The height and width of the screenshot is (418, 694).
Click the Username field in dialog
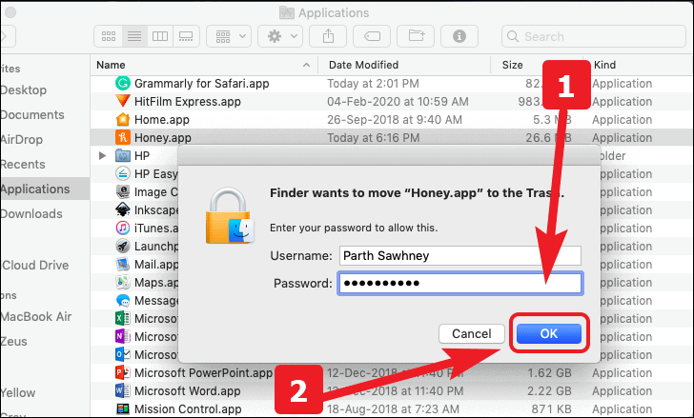[x=460, y=256]
